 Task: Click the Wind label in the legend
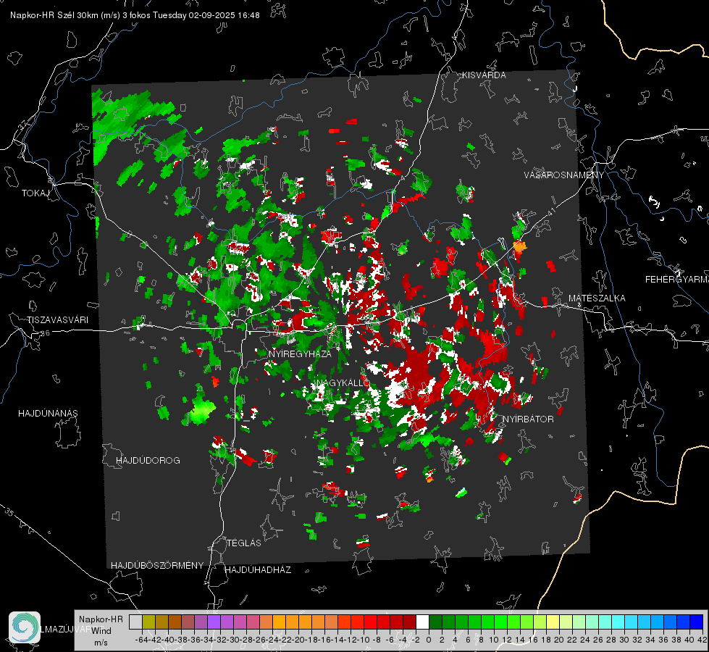click(101, 631)
